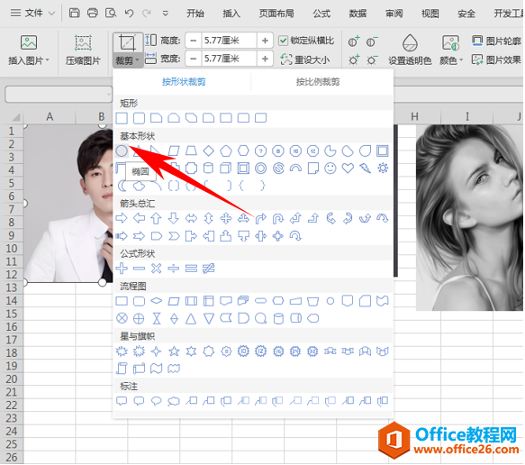Click the 插入图片 button

(29, 50)
